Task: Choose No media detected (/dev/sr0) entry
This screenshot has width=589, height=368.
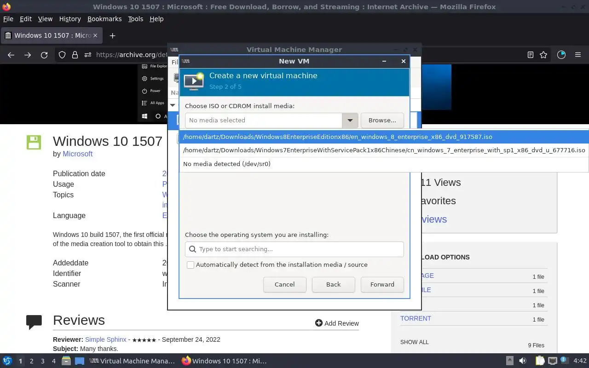Action: [384, 164]
